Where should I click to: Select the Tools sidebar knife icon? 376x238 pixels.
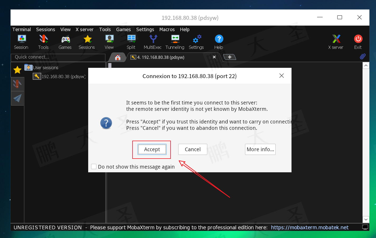17,84
